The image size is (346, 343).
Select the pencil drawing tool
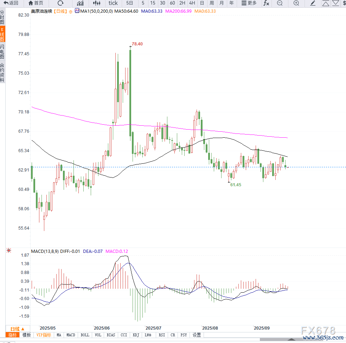point(313,3)
